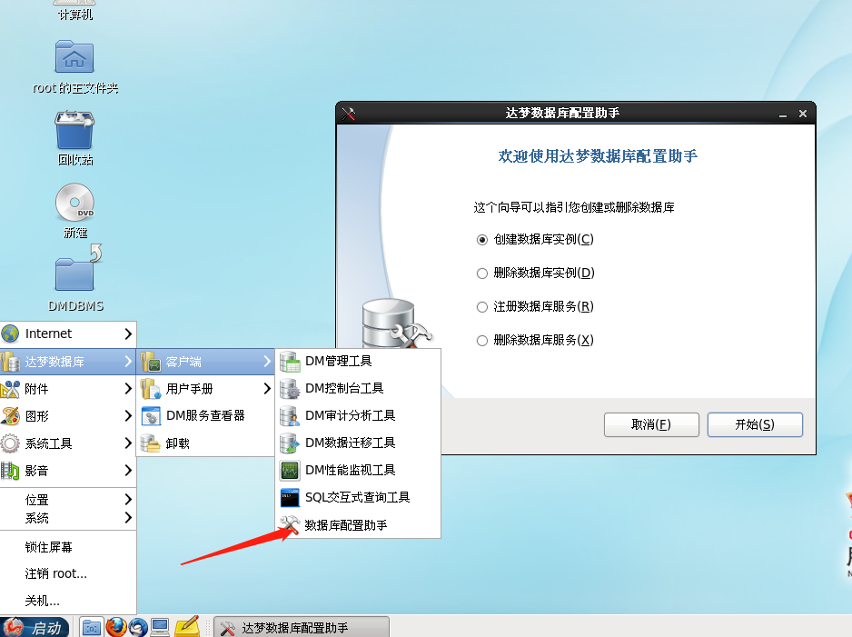Select 删除数据库服务(X) radio button
Viewport: 852px width, 637px height.
coord(482,341)
